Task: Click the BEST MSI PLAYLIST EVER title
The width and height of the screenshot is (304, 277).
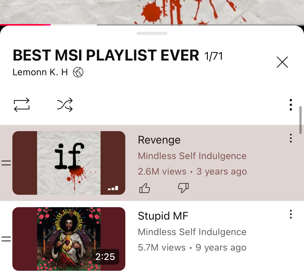Action: 106,55
